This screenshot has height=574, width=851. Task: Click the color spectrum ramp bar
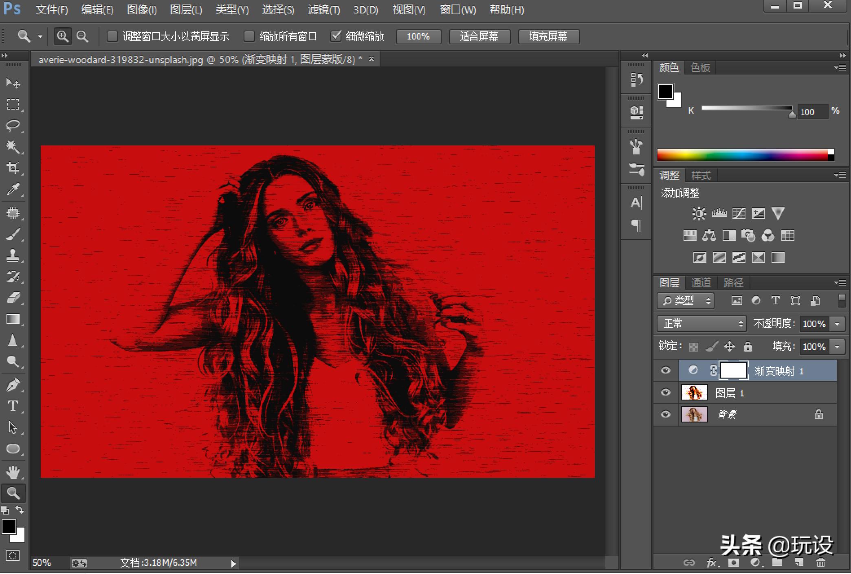point(742,155)
